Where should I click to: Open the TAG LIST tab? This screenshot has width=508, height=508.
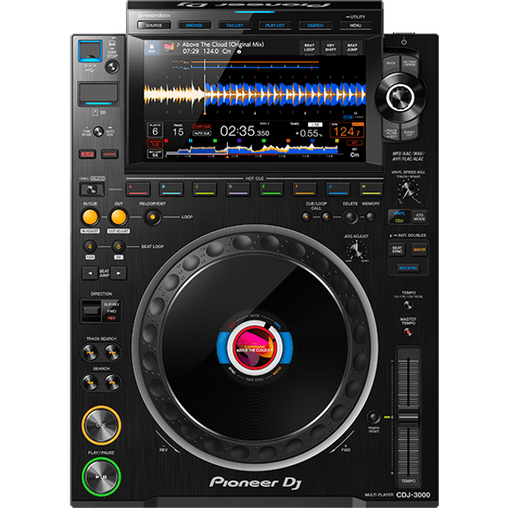pos(235,25)
